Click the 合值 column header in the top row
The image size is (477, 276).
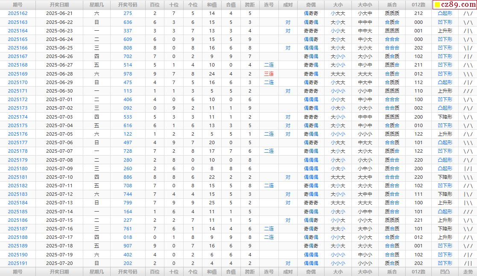click(231, 5)
